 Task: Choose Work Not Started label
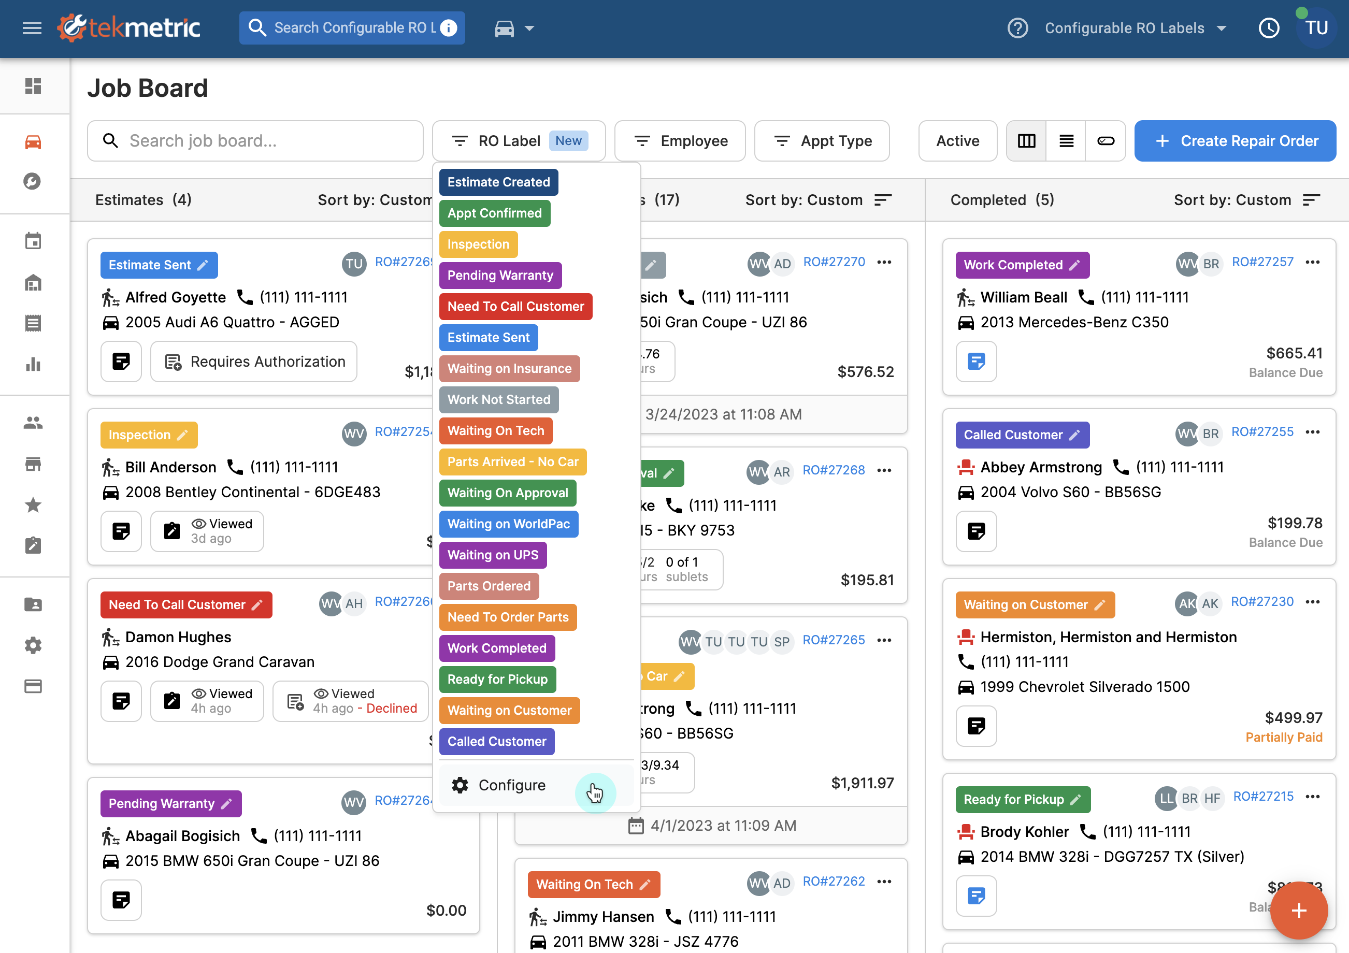pyautogui.click(x=499, y=400)
